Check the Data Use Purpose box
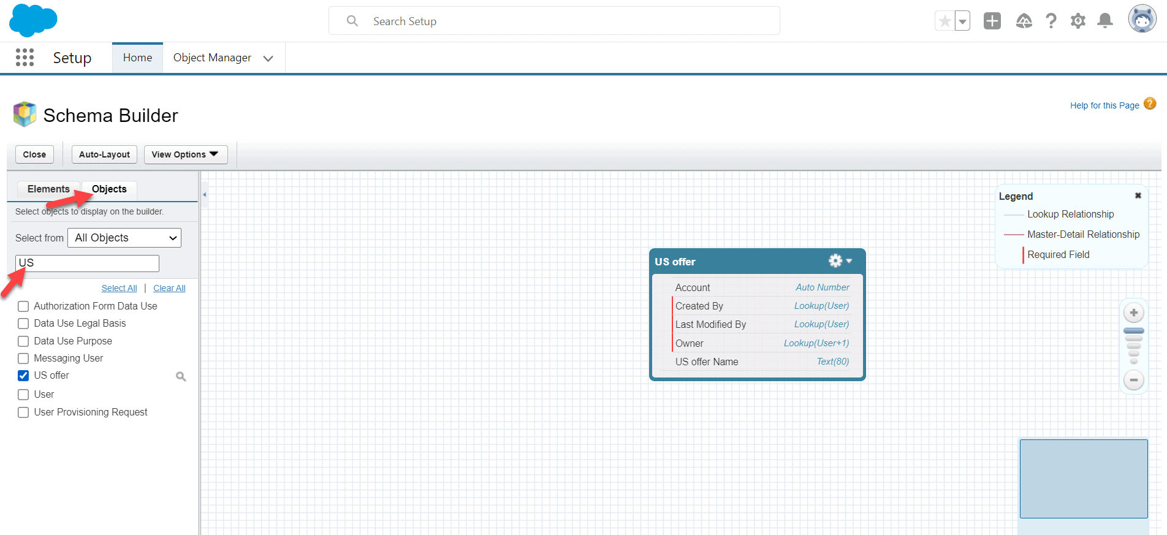The width and height of the screenshot is (1167, 535). (23, 341)
